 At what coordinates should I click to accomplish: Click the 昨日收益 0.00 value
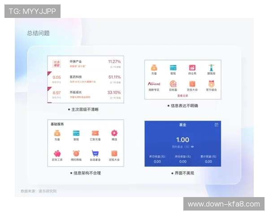tap(157, 162)
